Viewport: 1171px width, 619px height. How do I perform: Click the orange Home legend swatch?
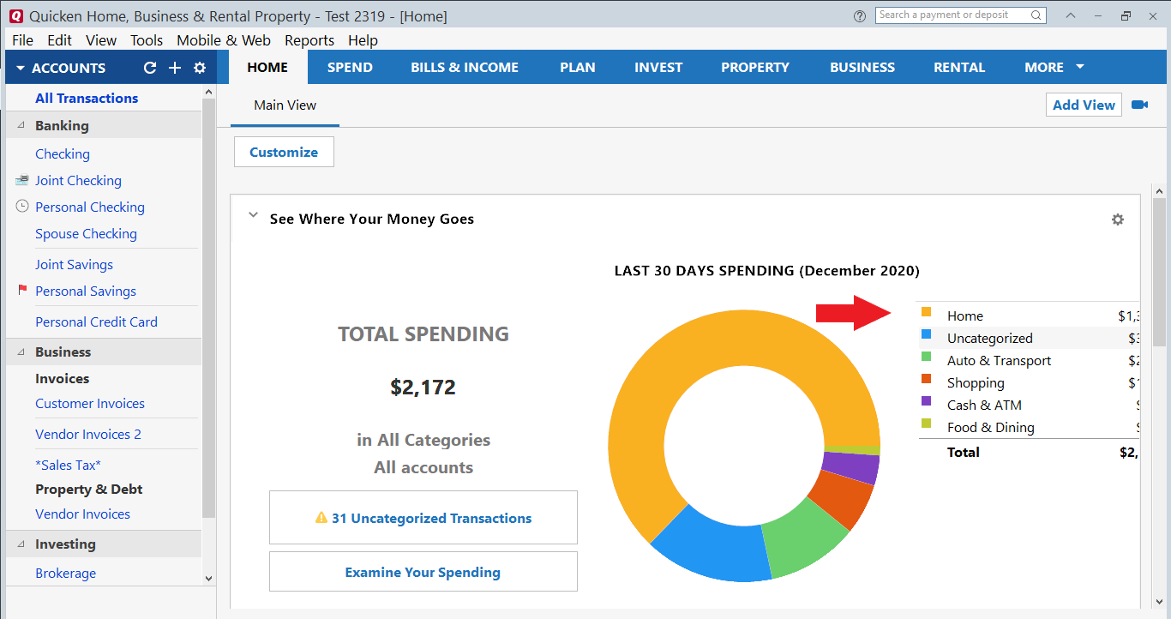tap(926, 312)
